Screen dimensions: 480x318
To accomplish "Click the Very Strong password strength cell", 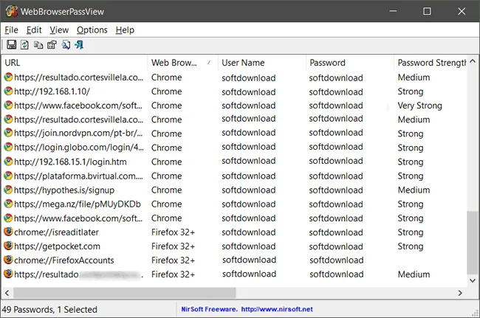I will click(419, 106).
